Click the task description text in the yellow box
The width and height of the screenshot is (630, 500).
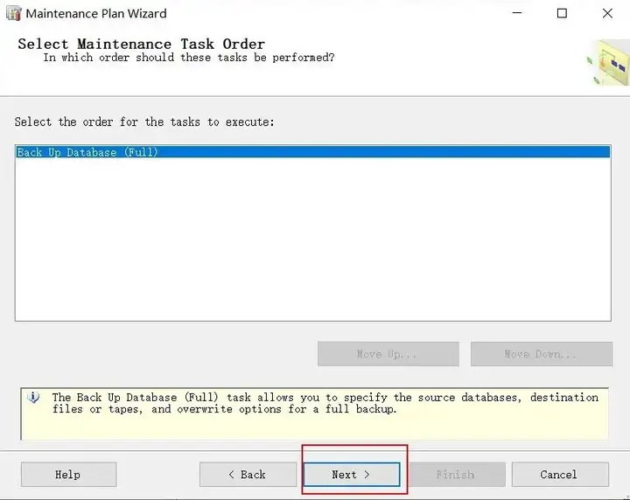pos(324,403)
